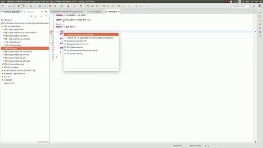This screenshot has height=148, width=263.
Task: Click the green Run toolbar icon
Action: [62, 6]
